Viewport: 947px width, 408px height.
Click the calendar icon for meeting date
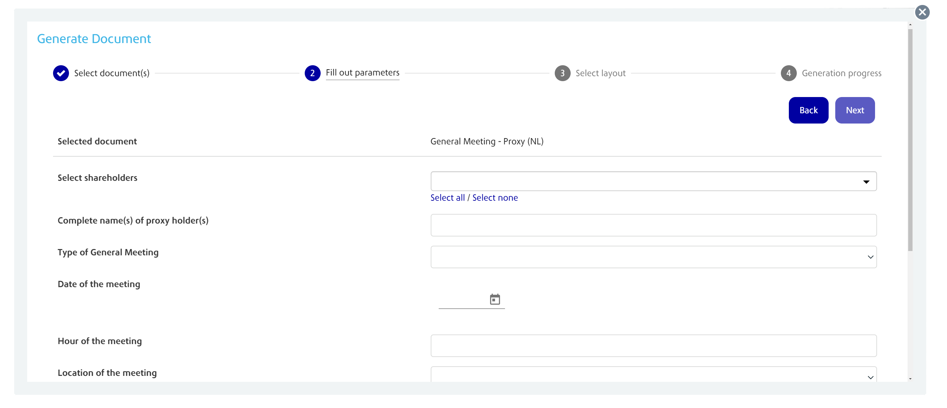495,299
